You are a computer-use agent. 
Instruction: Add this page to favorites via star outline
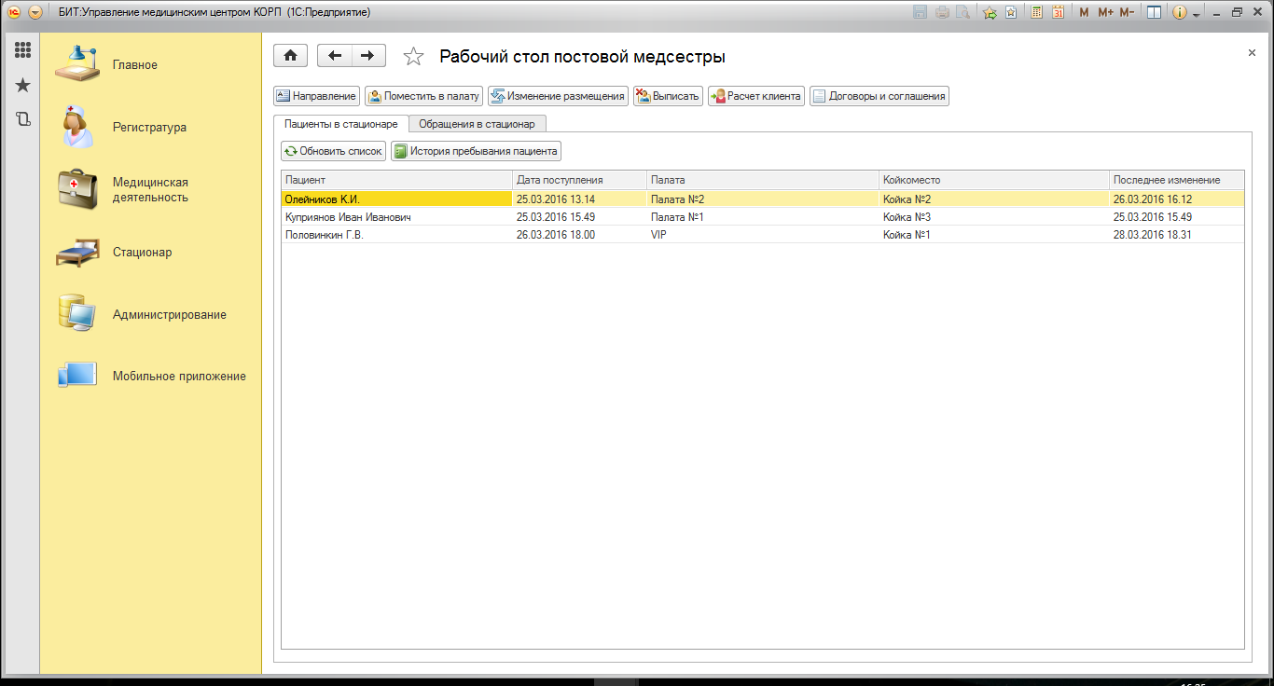pos(413,57)
